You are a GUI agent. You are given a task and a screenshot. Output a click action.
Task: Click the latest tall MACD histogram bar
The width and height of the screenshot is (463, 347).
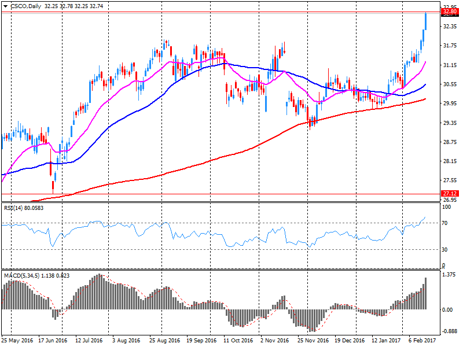click(426, 293)
